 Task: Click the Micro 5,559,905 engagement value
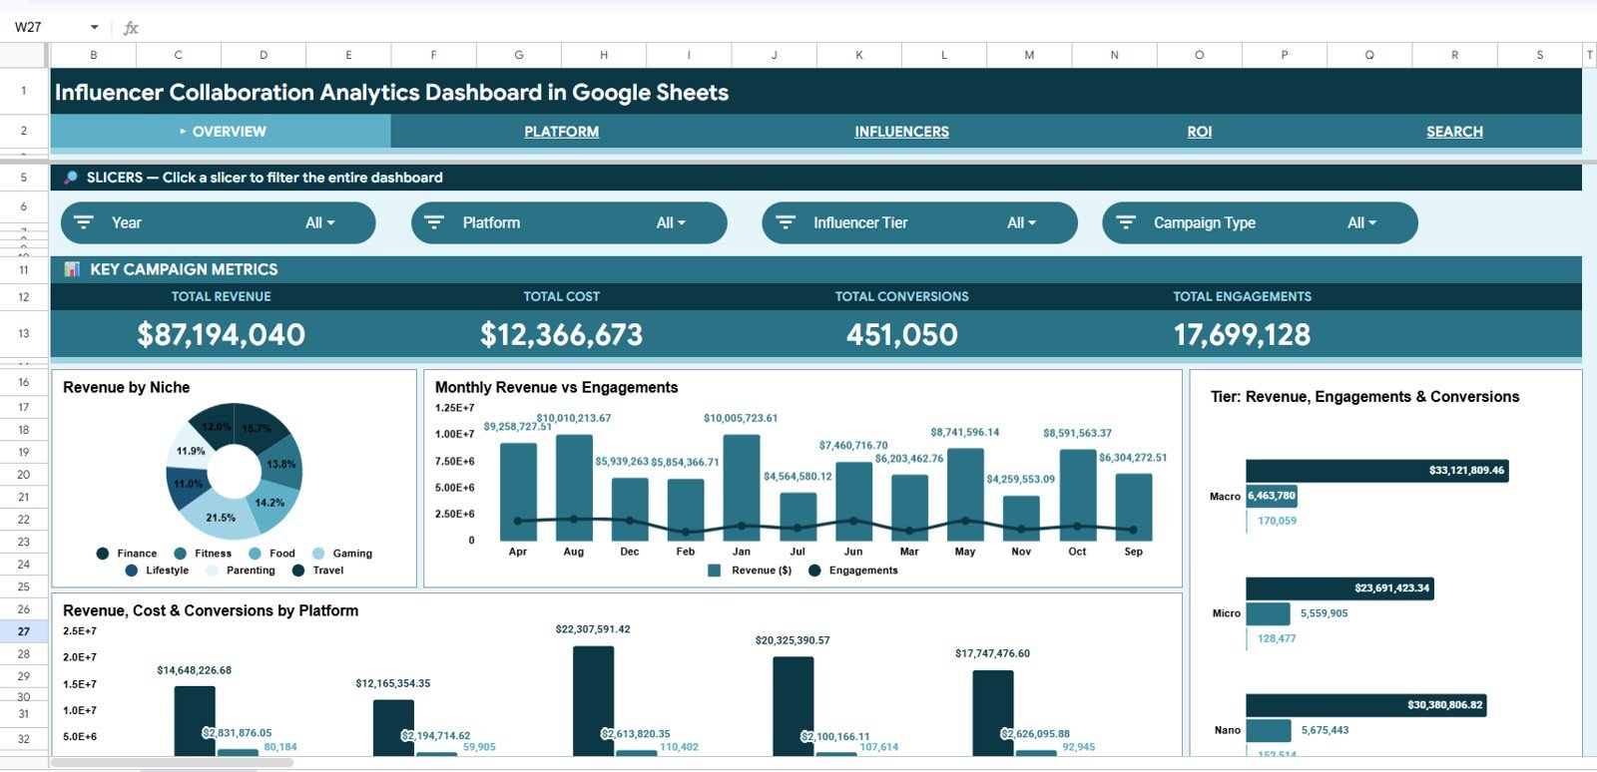point(1324,613)
